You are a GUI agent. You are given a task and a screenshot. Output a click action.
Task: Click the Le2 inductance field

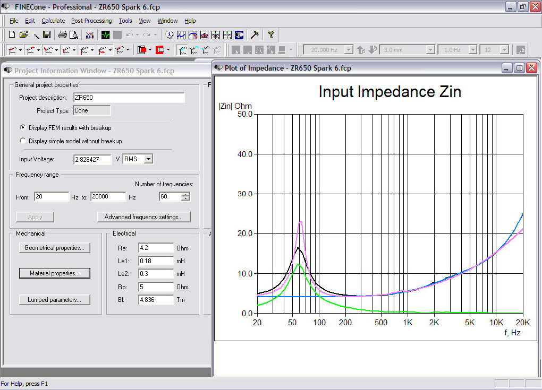coord(156,274)
